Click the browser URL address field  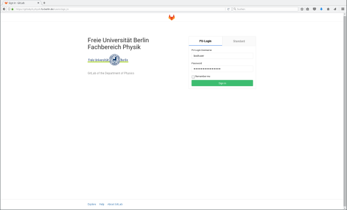point(120,9)
